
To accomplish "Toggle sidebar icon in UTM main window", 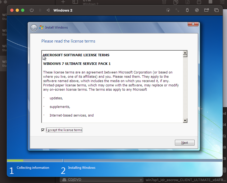I will [x=75, y=2].
